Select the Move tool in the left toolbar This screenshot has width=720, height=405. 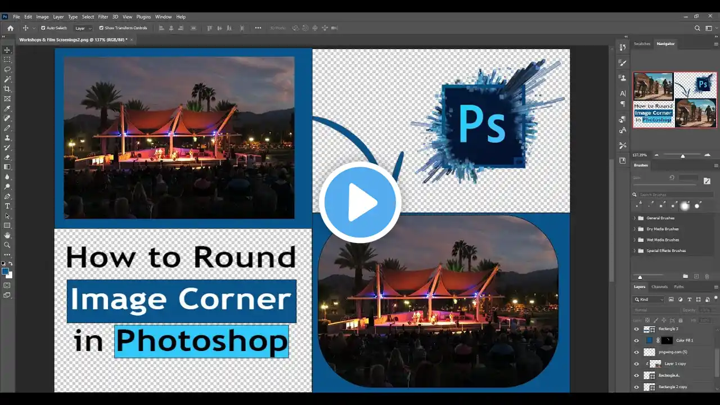click(x=7, y=50)
